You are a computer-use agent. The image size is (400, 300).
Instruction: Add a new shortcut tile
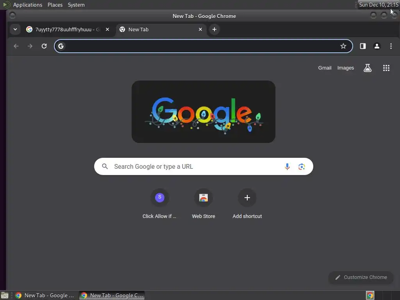pyautogui.click(x=247, y=204)
